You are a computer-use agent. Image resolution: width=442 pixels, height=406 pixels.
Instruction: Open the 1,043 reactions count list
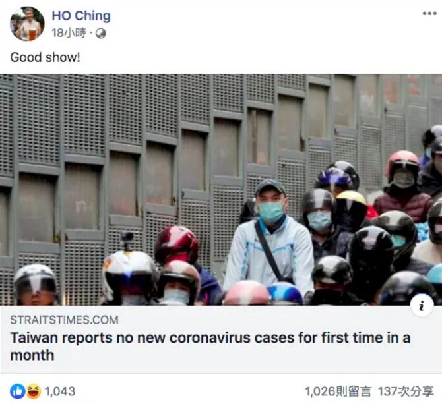(x=60, y=391)
